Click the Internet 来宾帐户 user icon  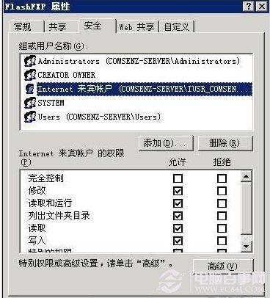click(30, 89)
